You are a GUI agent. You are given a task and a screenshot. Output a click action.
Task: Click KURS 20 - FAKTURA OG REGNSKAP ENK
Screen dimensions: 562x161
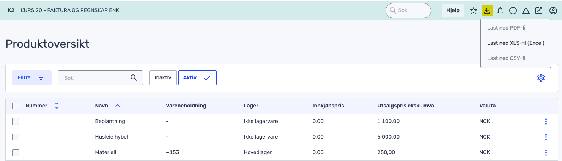(70, 10)
